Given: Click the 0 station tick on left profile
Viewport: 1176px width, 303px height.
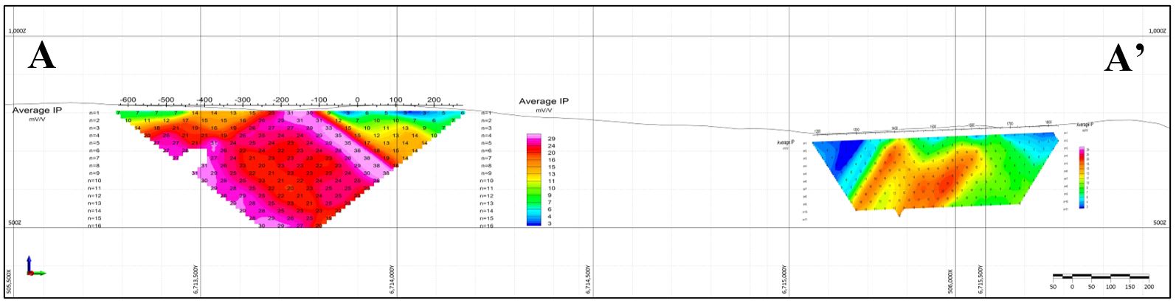Looking at the screenshot, I should coord(358,100).
